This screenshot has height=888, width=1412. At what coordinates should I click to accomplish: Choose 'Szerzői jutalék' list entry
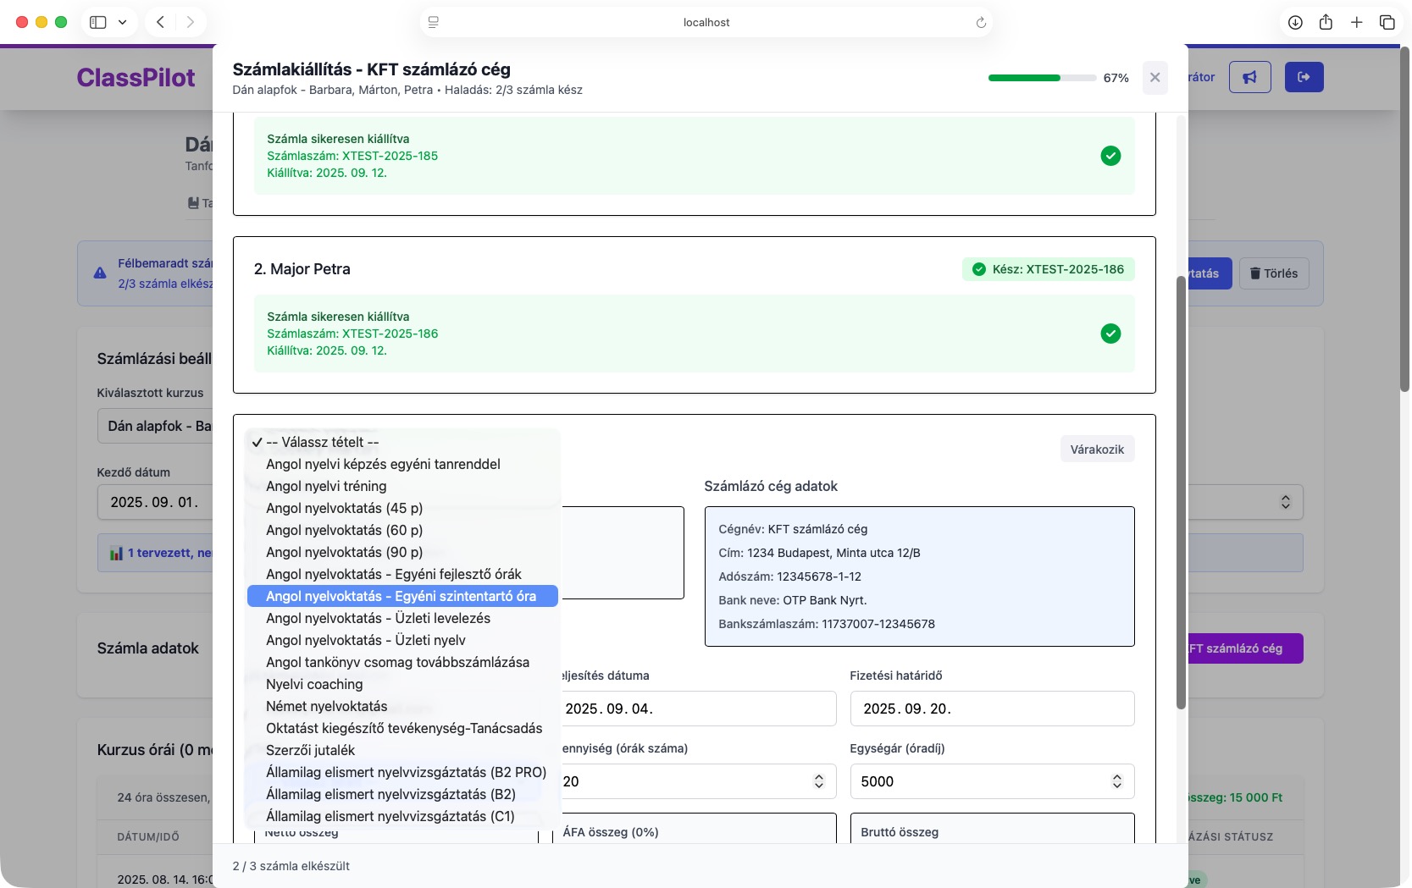(x=310, y=750)
